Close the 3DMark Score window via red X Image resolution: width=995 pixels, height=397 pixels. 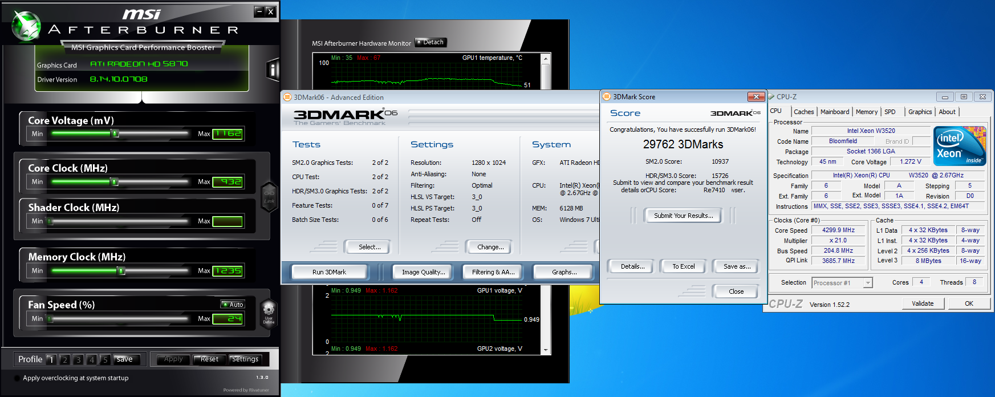point(756,96)
